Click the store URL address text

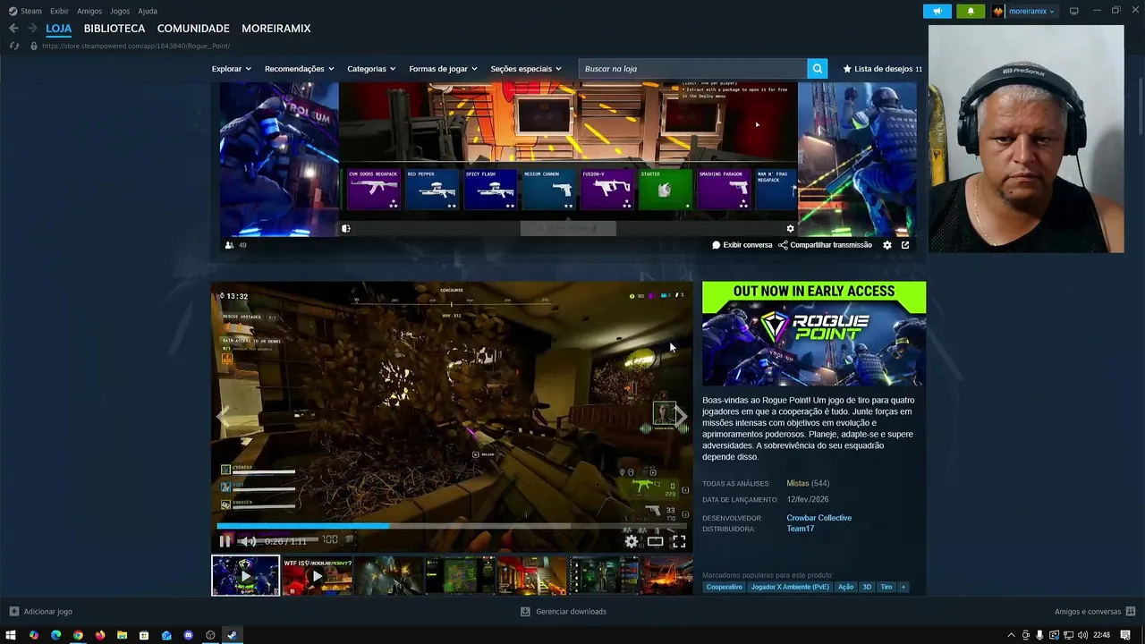(136, 46)
